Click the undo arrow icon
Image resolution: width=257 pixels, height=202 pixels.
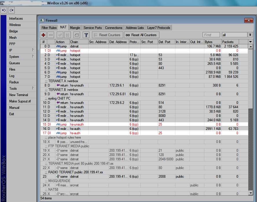click(4, 10)
